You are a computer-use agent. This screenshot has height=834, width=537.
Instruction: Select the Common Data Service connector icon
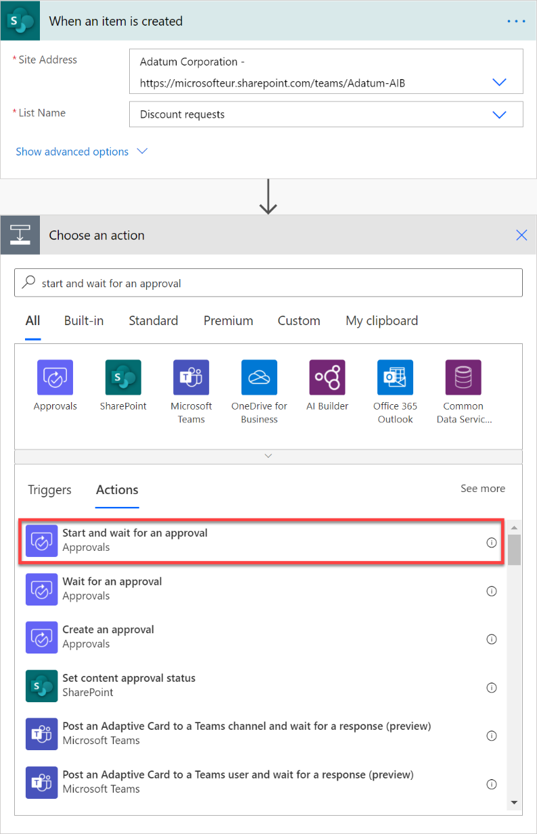pyautogui.click(x=463, y=377)
